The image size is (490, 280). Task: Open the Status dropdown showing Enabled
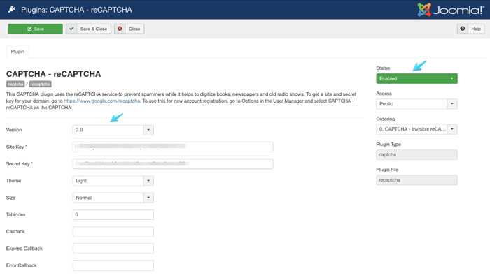[416, 78]
